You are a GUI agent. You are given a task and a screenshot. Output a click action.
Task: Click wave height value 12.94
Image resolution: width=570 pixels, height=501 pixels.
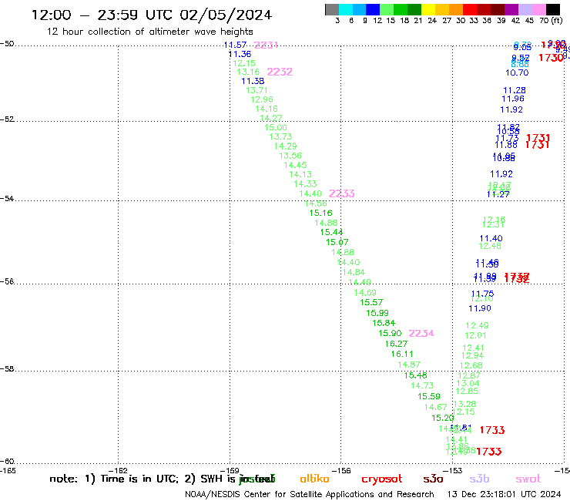(x=473, y=356)
